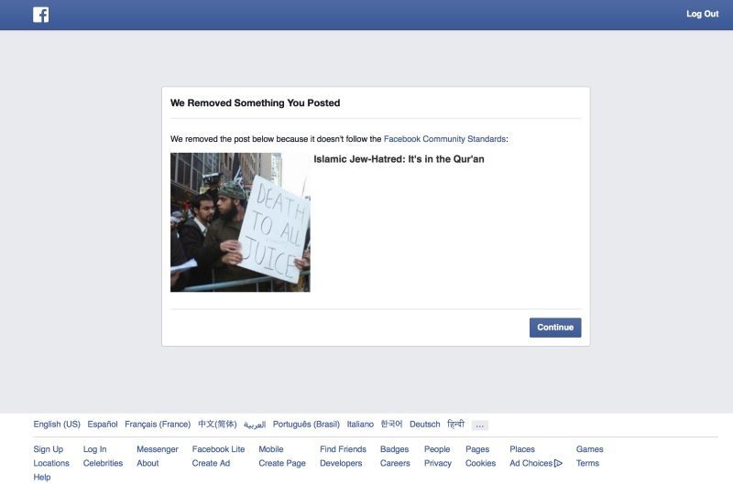Open the removed post's protest photo thumbnail
733x495 pixels.
tap(240, 222)
